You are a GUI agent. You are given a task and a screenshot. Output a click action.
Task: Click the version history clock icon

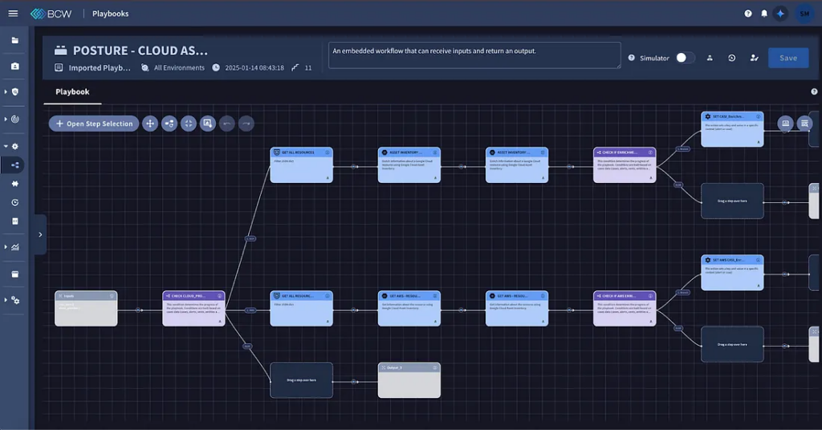(731, 58)
